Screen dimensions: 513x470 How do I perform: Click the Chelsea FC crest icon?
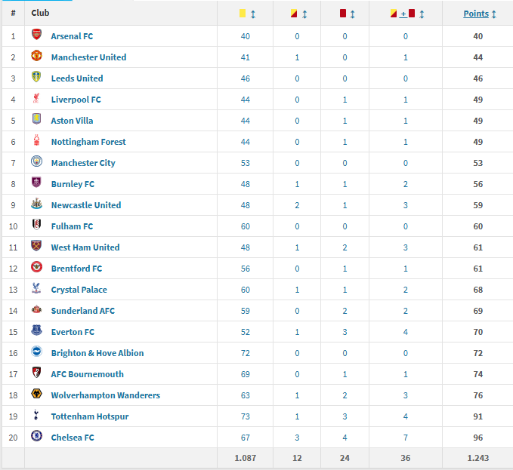[x=36, y=437]
